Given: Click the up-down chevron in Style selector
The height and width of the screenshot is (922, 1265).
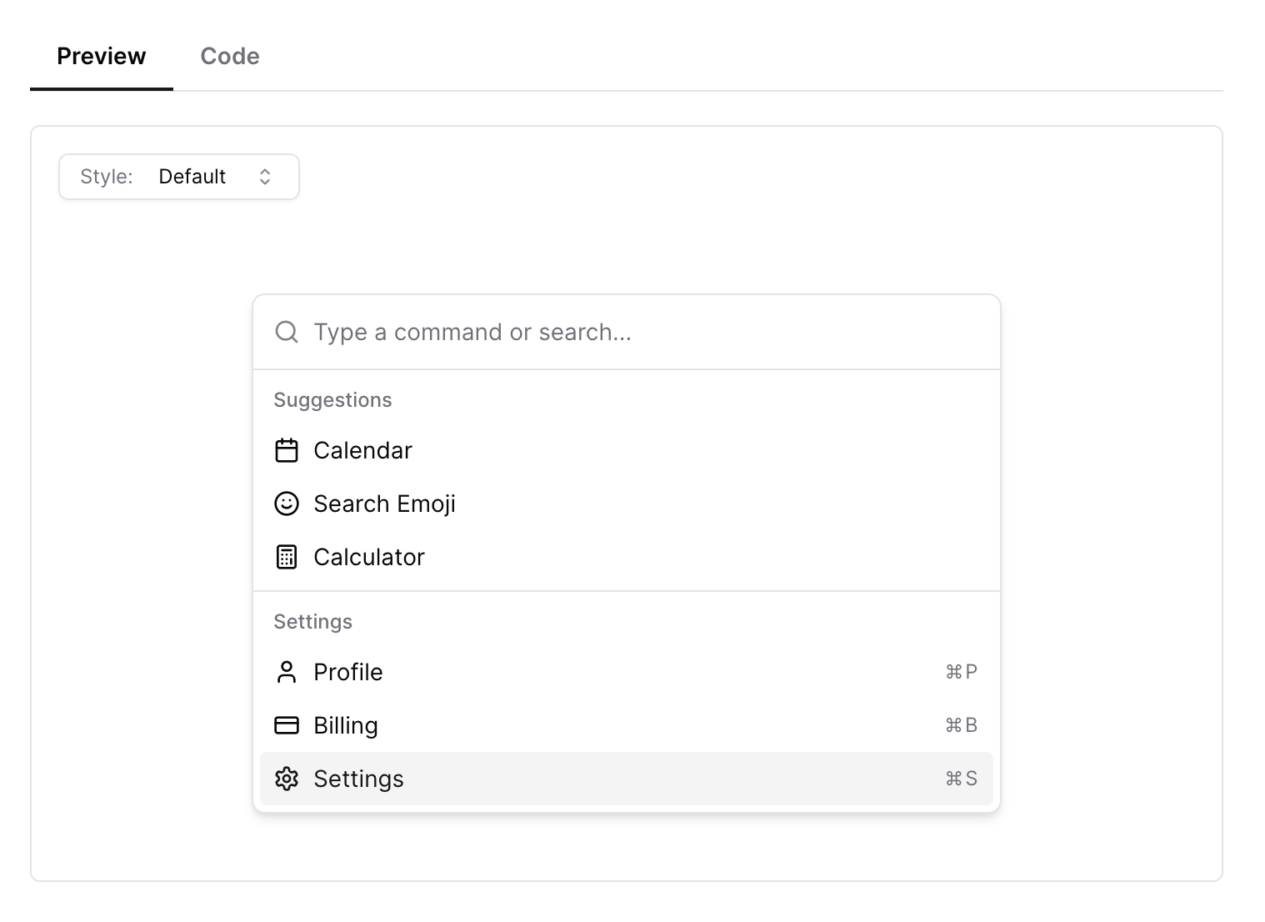Looking at the screenshot, I should (x=265, y=177).
